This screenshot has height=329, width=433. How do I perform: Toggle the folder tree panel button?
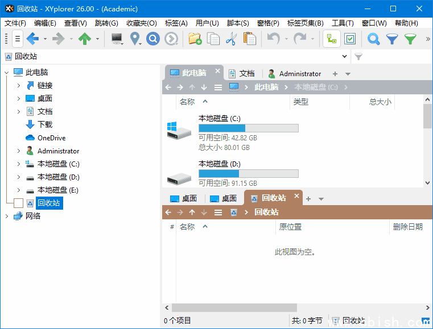pyautogui.click(x=332, y=39)
